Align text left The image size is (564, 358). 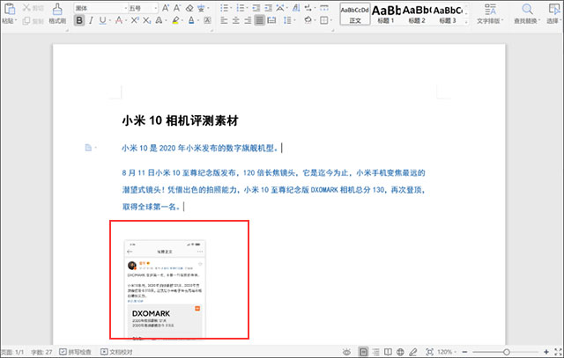(224, 20)
